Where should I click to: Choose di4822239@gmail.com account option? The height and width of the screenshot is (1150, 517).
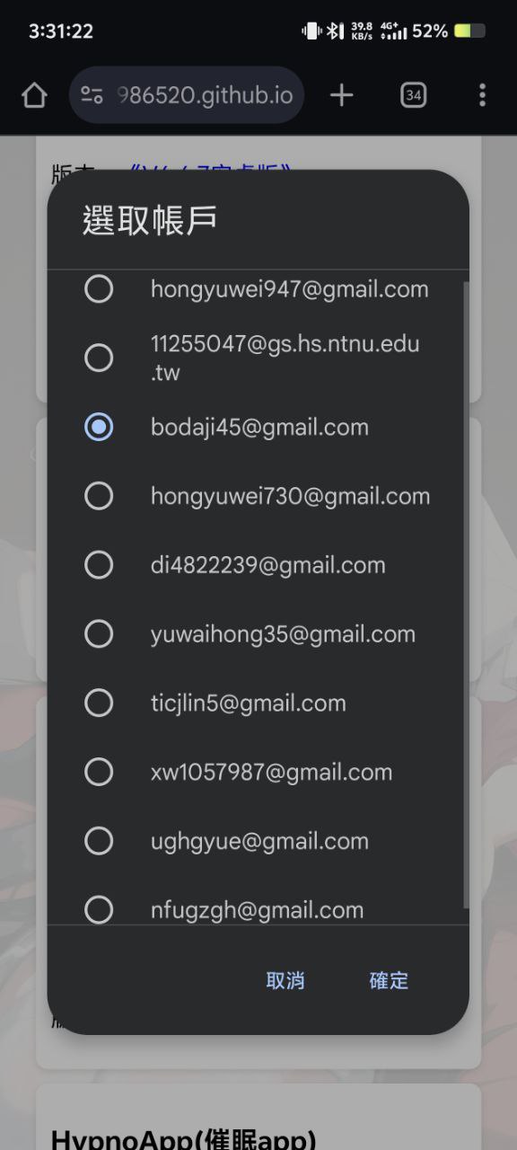(258, 565)
